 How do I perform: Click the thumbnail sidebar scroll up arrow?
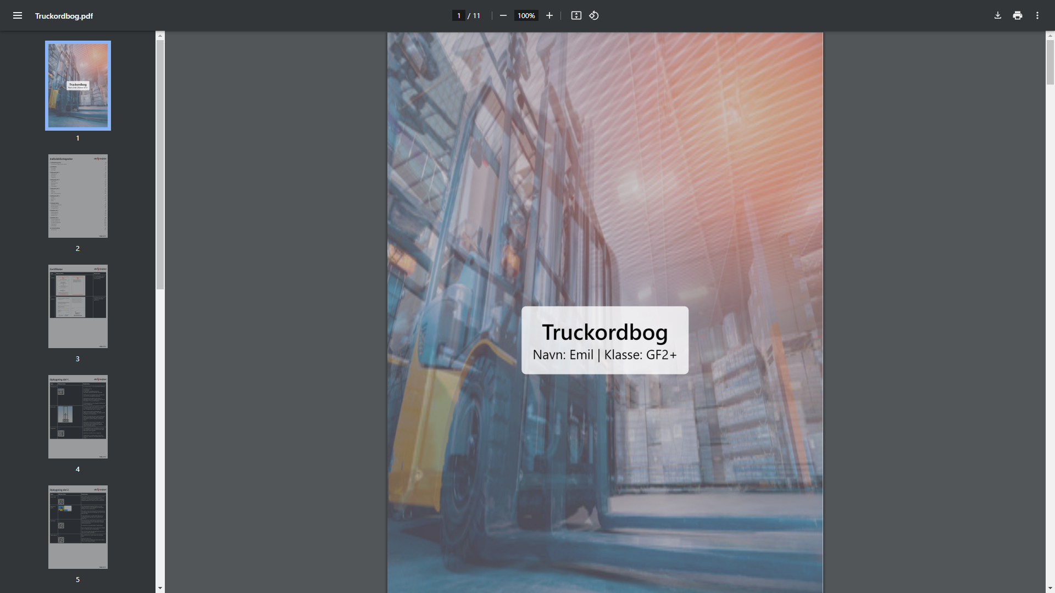click(160, 36)
